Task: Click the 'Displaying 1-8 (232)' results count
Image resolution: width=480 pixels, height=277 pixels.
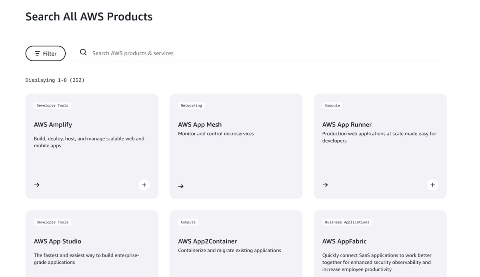Action: click(x=55, y=80)
